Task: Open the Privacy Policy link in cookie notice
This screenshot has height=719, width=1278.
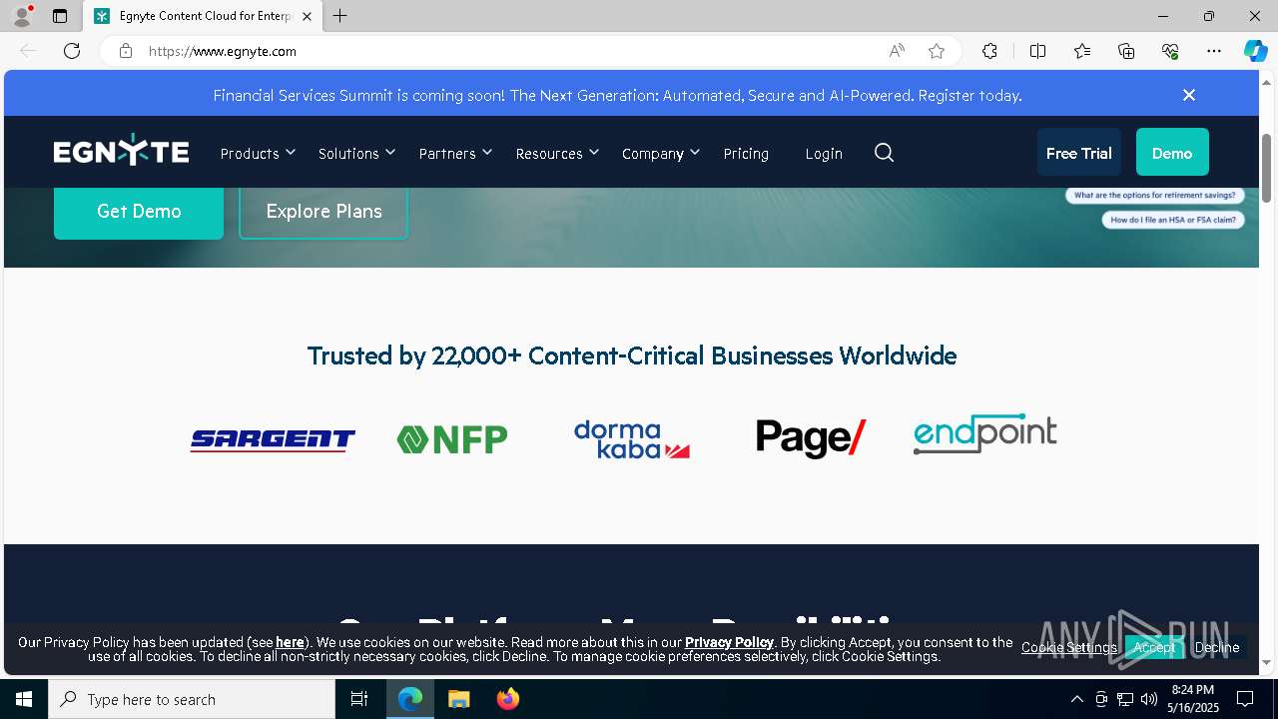Action: [729, 642]
